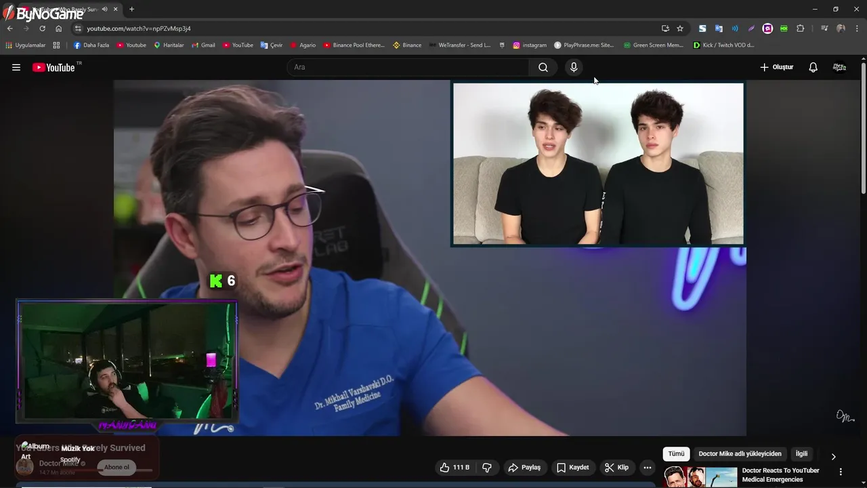Open the Haritalar bookmark
Image resolution: width=867 pixels, height=488 pixels.
coord(169,45)
